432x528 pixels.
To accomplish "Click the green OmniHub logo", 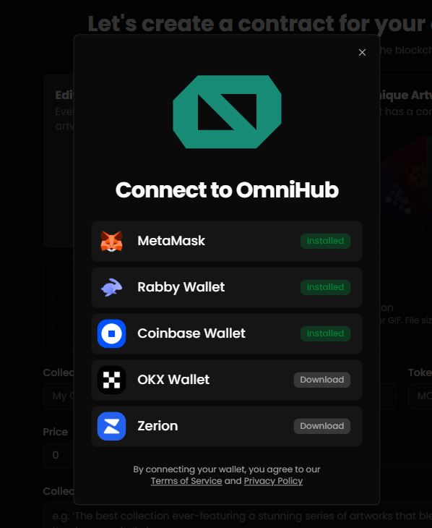I will 227,112.
